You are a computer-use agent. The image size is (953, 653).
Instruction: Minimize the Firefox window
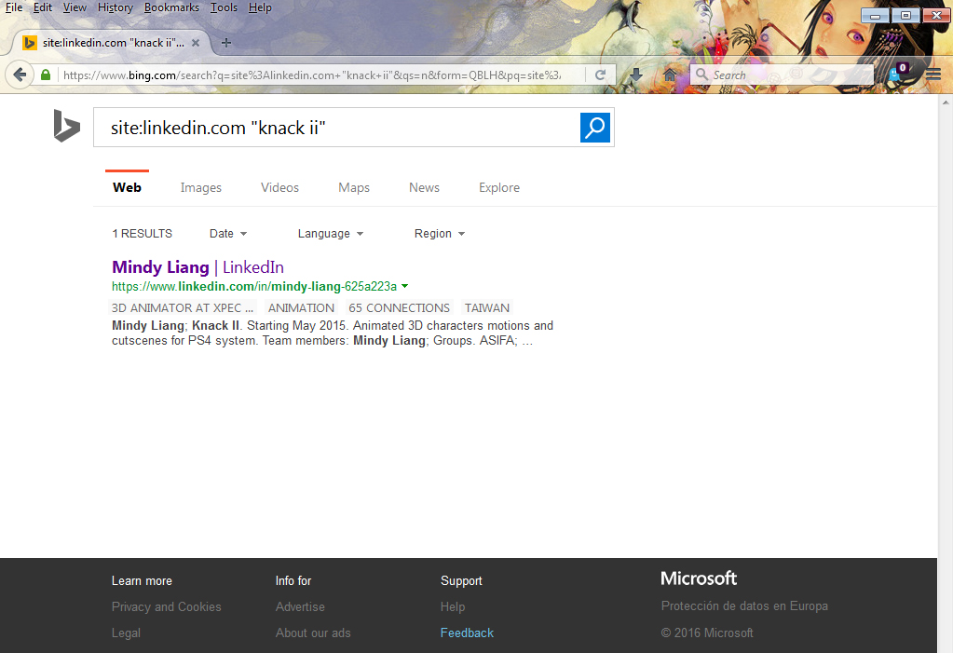[875, 16]
